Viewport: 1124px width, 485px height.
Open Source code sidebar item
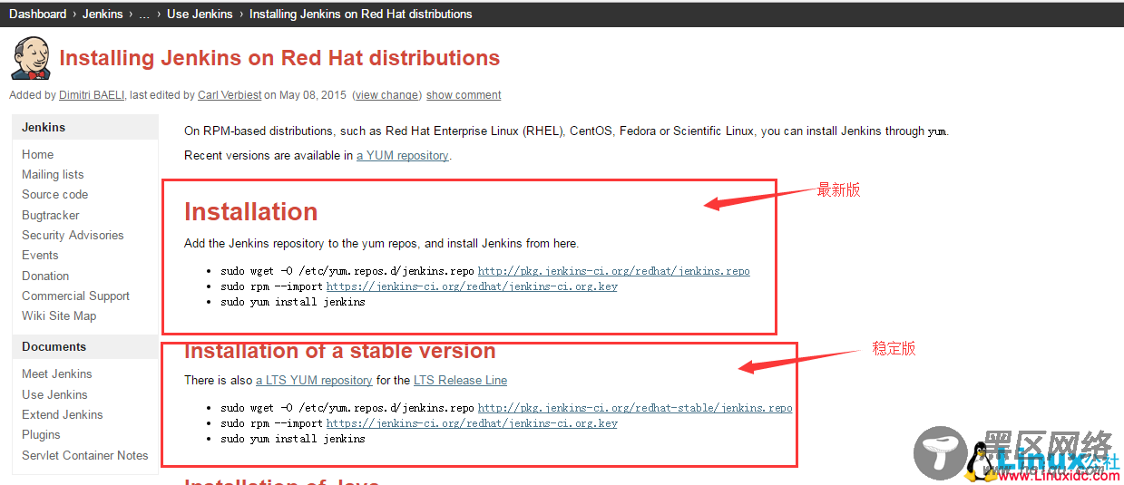(55, 194)
